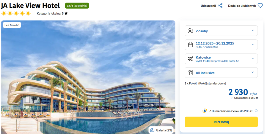
Task: Click the fork and knife meal icon
Action: tap(191, 73)
